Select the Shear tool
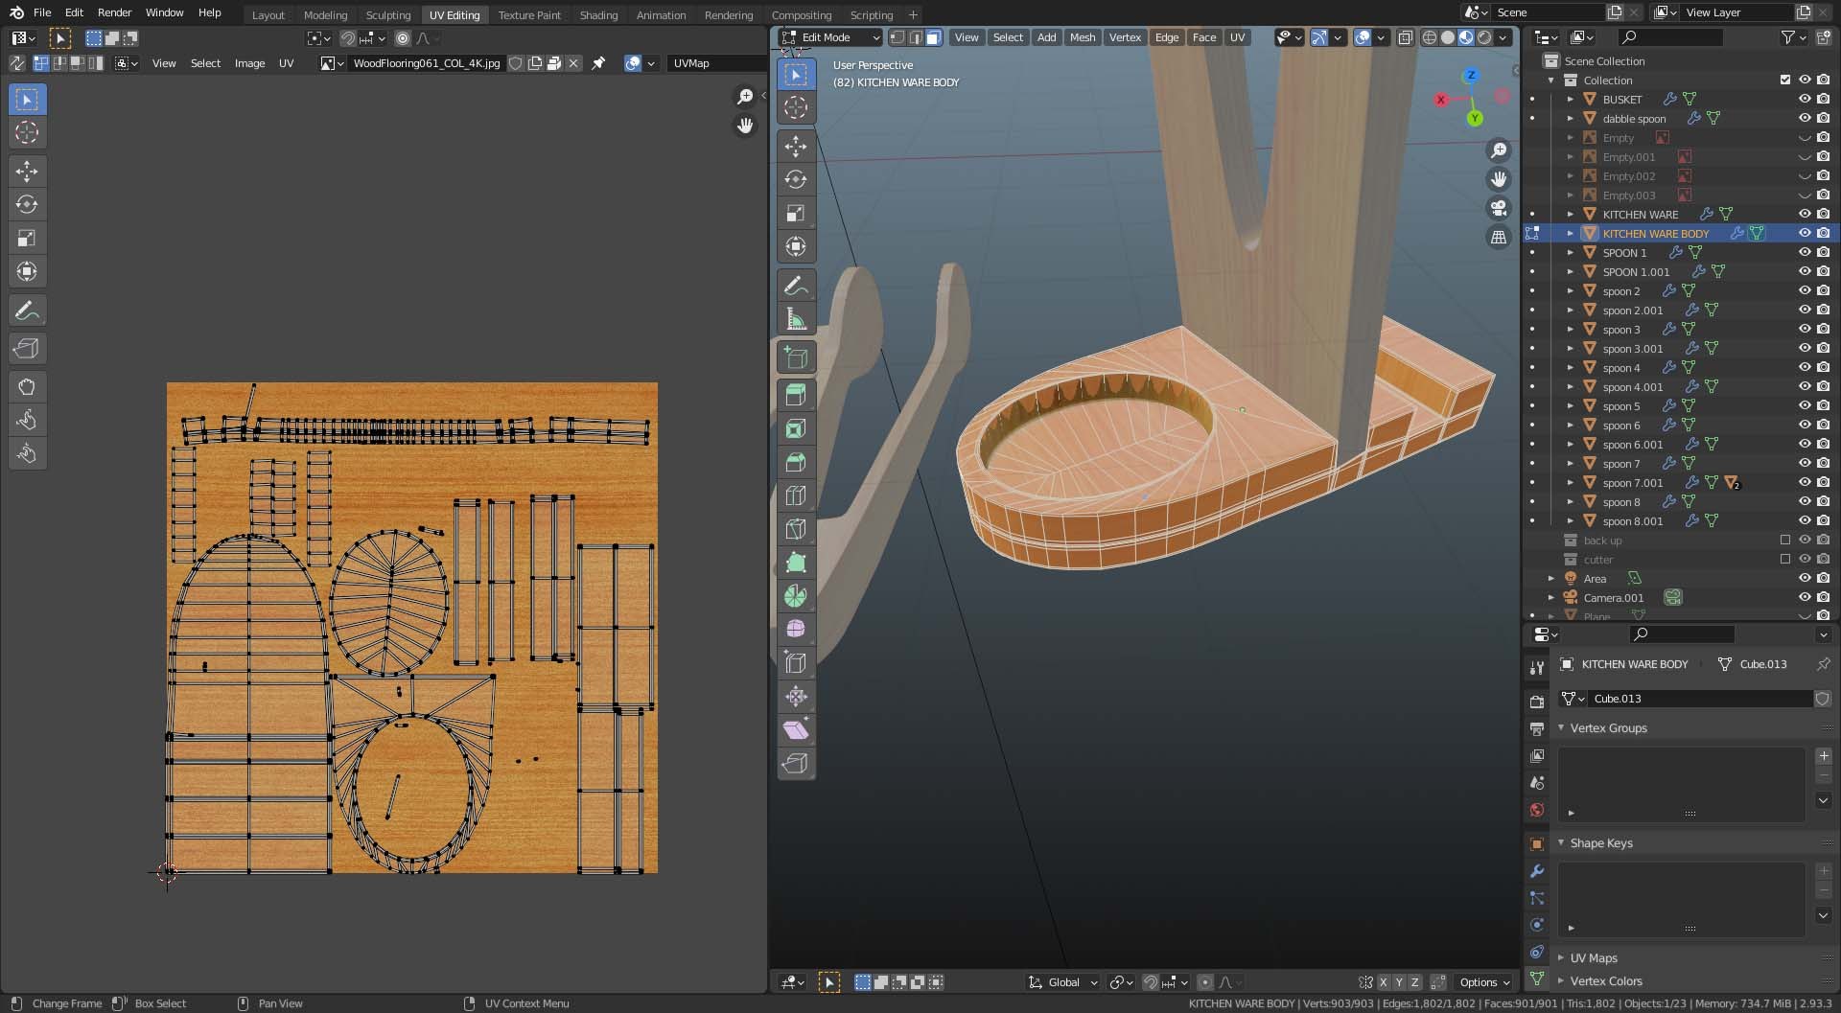This screenshot has width=1841, height=1013. [x=796, y=730]
